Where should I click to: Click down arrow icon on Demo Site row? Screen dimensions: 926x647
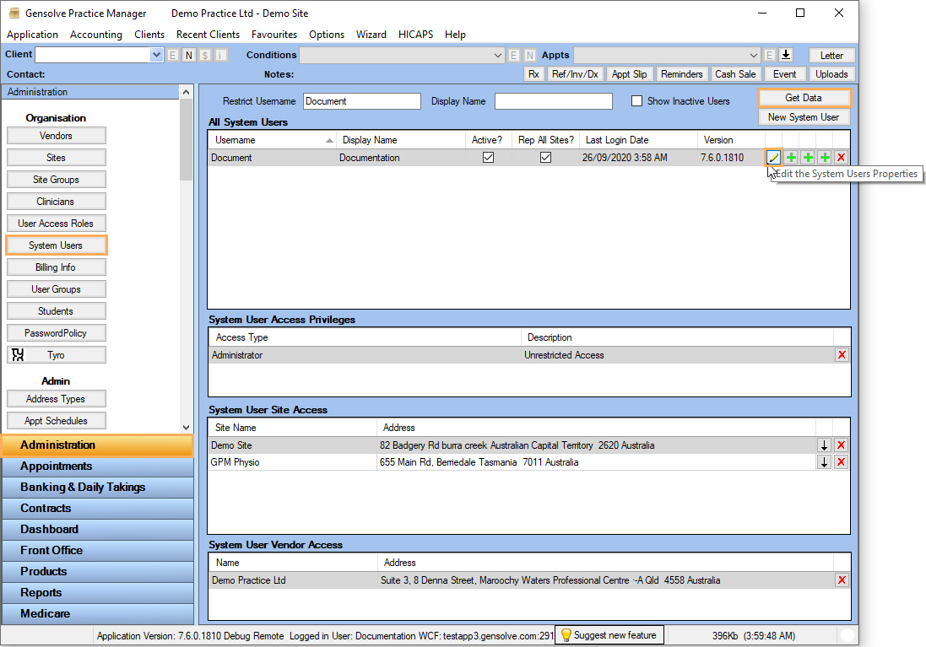824,445
